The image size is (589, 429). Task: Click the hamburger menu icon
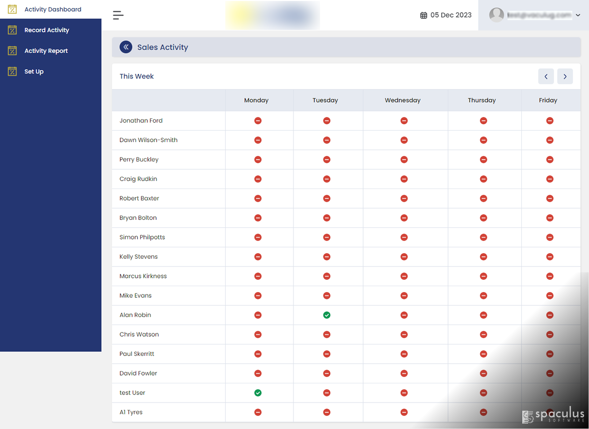tap(118, 15)
